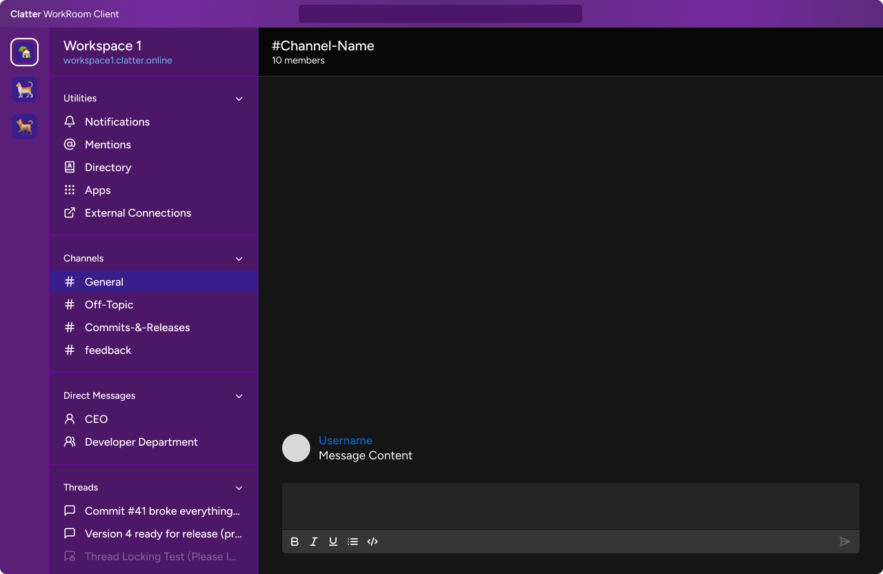Enable the code block formatting option
This screenshot has width=883, height=574.
tap(373, 542)
